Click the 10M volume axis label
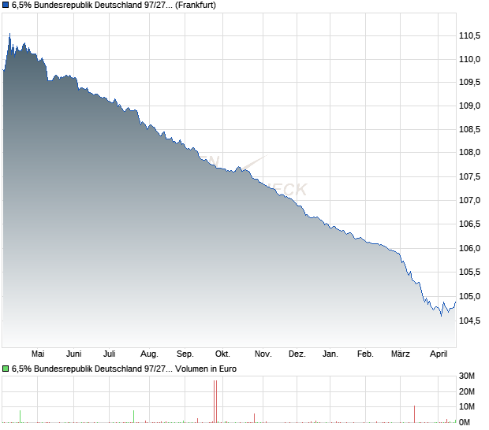 (x=467, y=406)
